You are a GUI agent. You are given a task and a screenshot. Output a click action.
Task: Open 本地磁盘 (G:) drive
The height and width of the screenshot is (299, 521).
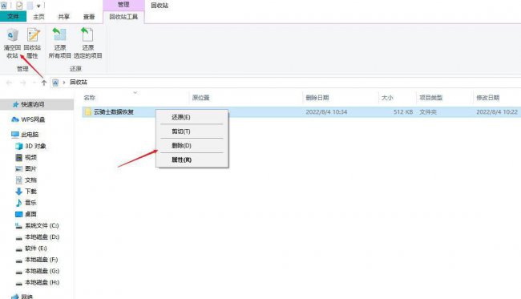click(42, 271)
